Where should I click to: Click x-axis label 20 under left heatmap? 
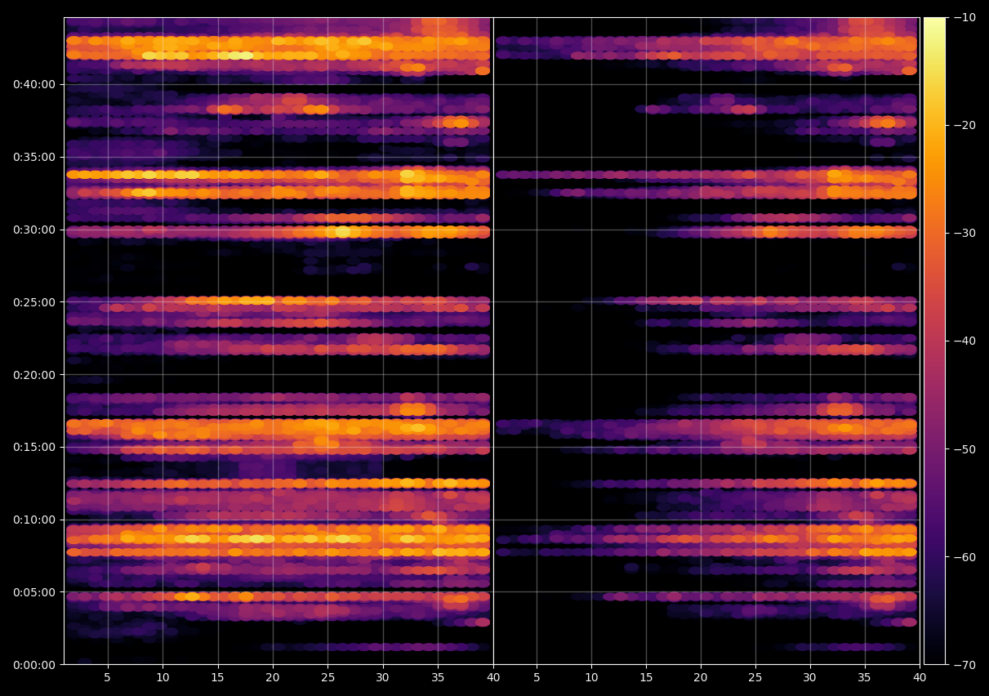pos(273,677)
